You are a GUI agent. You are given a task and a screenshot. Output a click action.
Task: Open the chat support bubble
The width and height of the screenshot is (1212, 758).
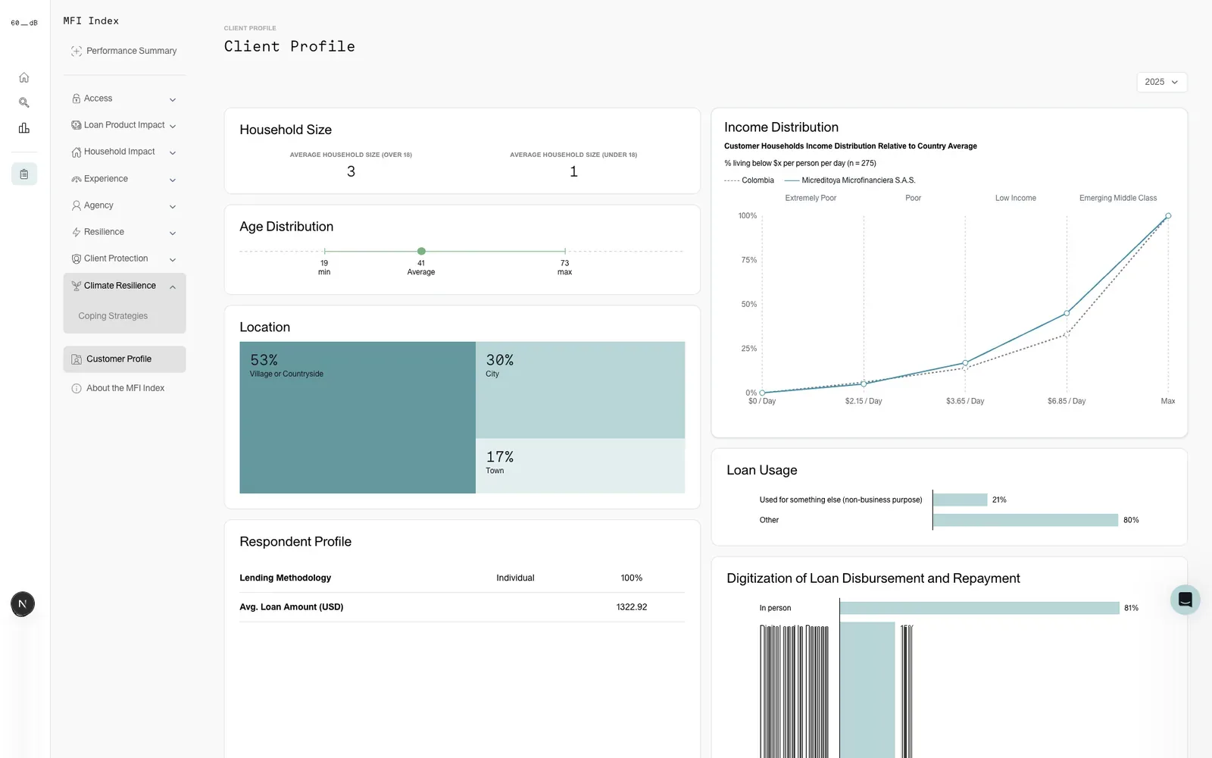[1185, 600]
